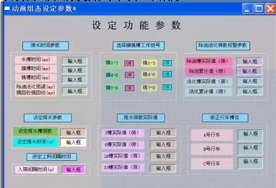This screenshot has height=188, width=276.
Task: Select the 活化累计值 input box
Action: 250,91
